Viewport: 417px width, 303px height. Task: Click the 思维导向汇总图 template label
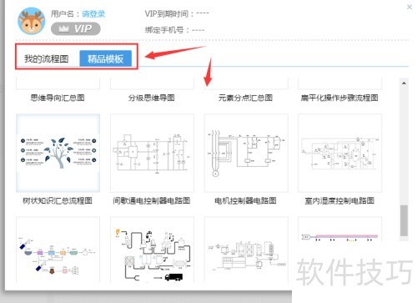58,98
